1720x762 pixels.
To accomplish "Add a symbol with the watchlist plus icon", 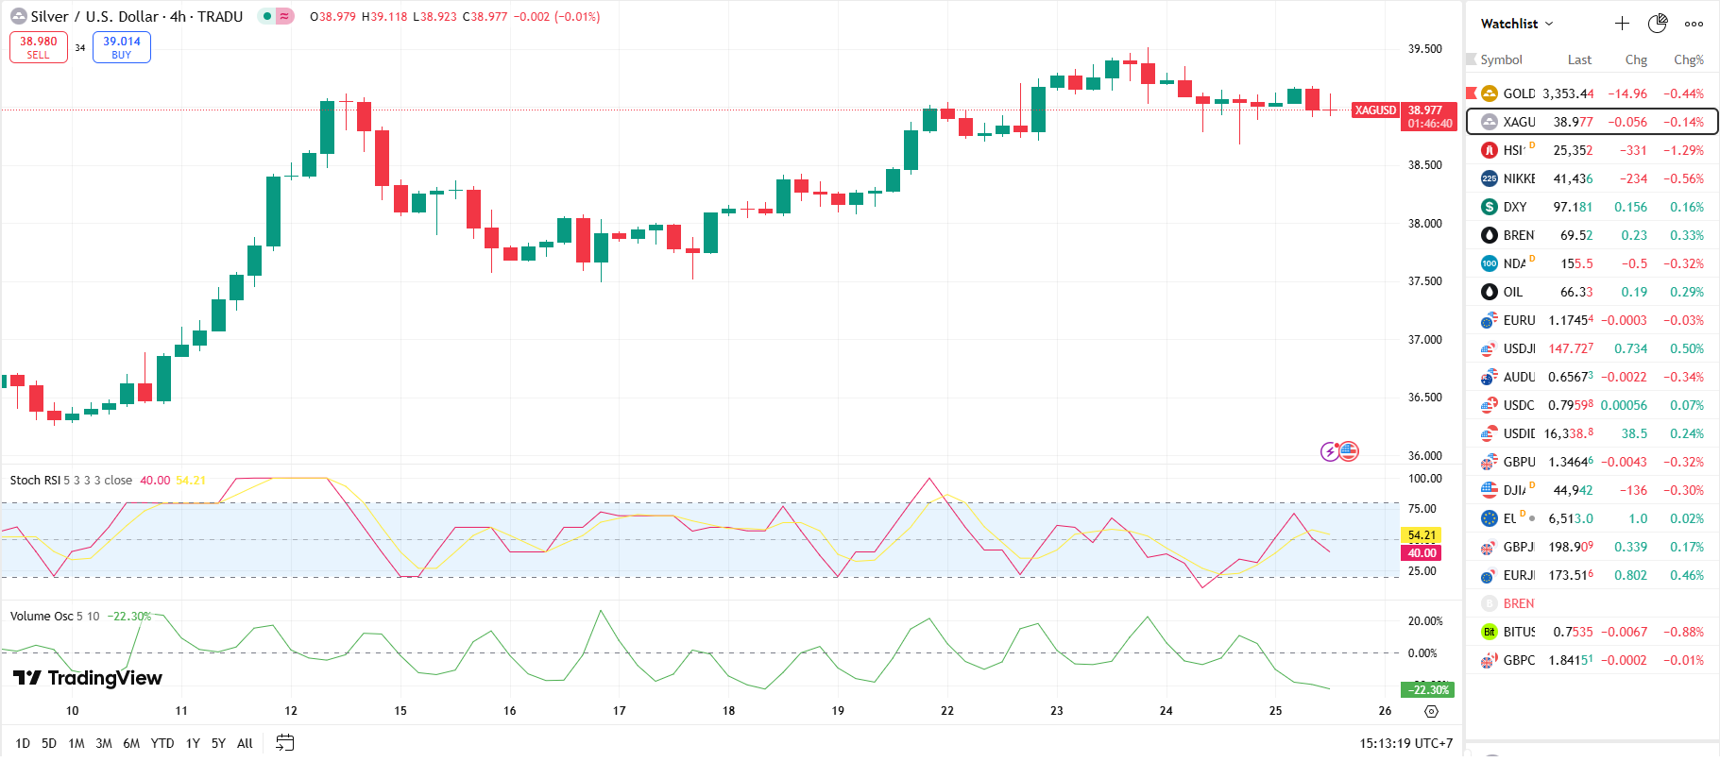I will [x=1622, y=24].
